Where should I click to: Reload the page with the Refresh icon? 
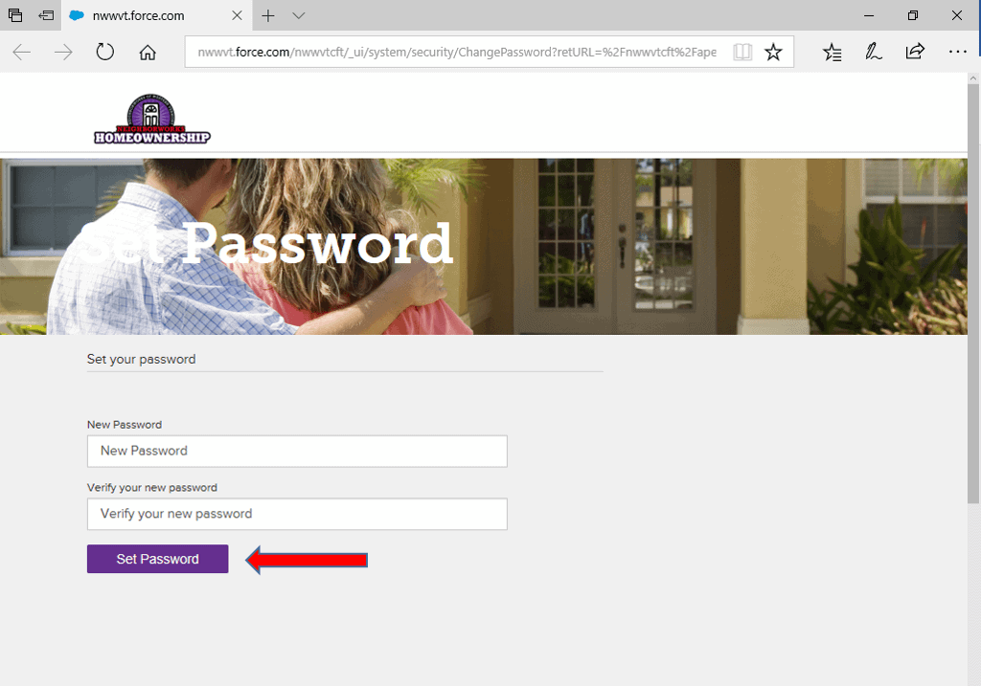point(105,52)
